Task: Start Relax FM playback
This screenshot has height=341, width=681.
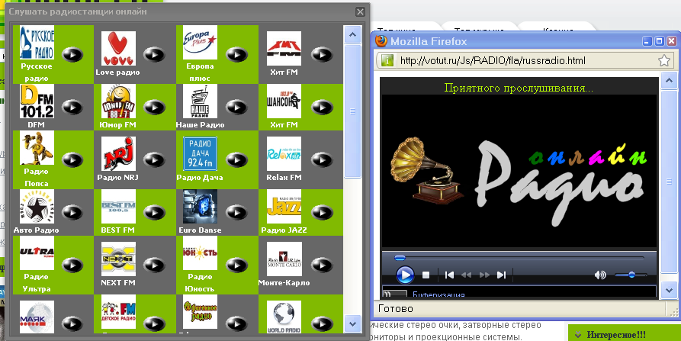Action: click(322, 159)
